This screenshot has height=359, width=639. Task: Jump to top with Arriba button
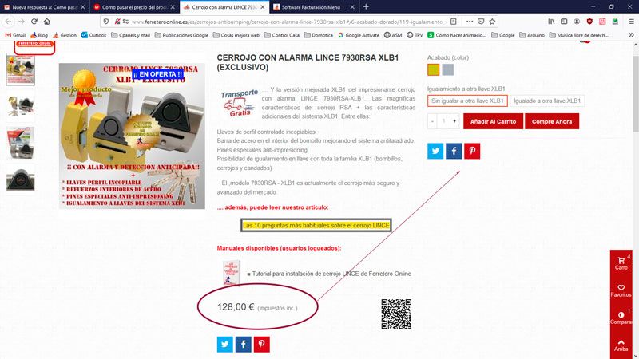pos(621,345)
